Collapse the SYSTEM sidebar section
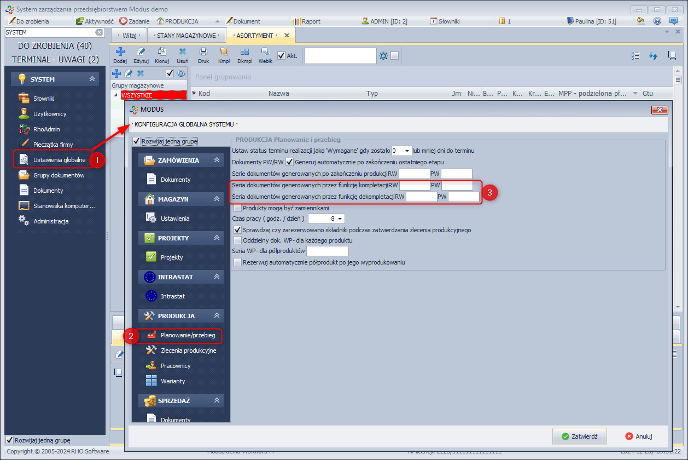The image size is (688, 460). click(92, 79)
